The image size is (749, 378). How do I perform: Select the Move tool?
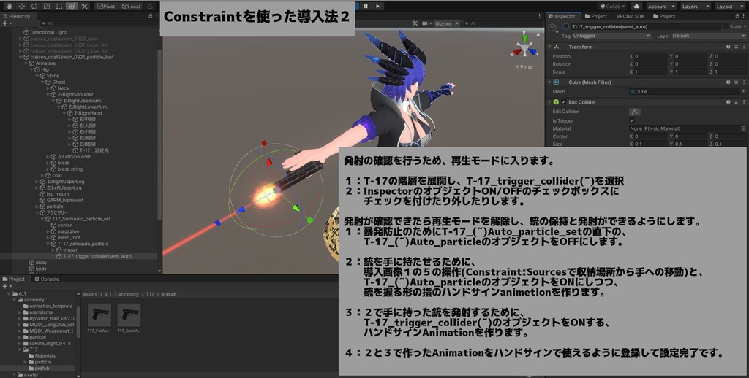[21, 6]
